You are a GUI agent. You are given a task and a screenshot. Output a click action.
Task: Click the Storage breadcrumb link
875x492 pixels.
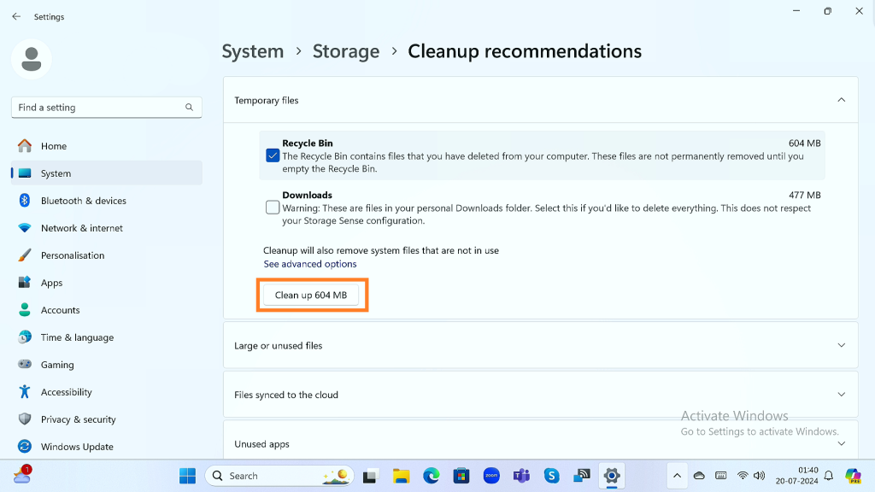pos(345,51)
